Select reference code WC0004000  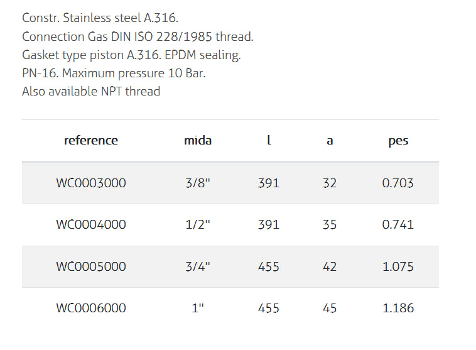click(91, 225)
